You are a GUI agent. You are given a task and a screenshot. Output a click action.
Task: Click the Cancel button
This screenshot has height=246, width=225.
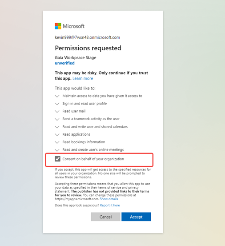(105, 217)
